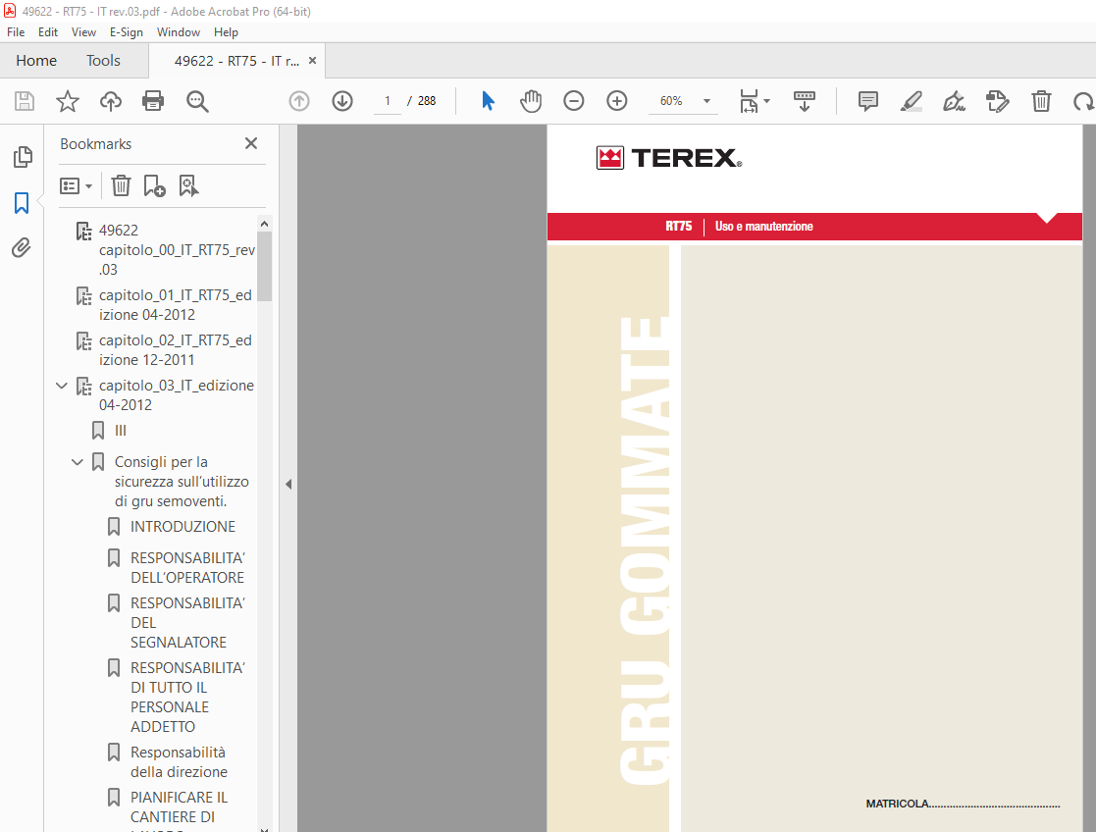Screen dimensions: 1096x832
Task: Toggle the Bookmarks panel icon
Action: click(22, 203)
